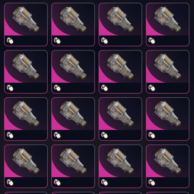Click mouse icon on fourth row, third card
Screen dimensions: 194x194
pyautogui.click(x=104, y=182)
